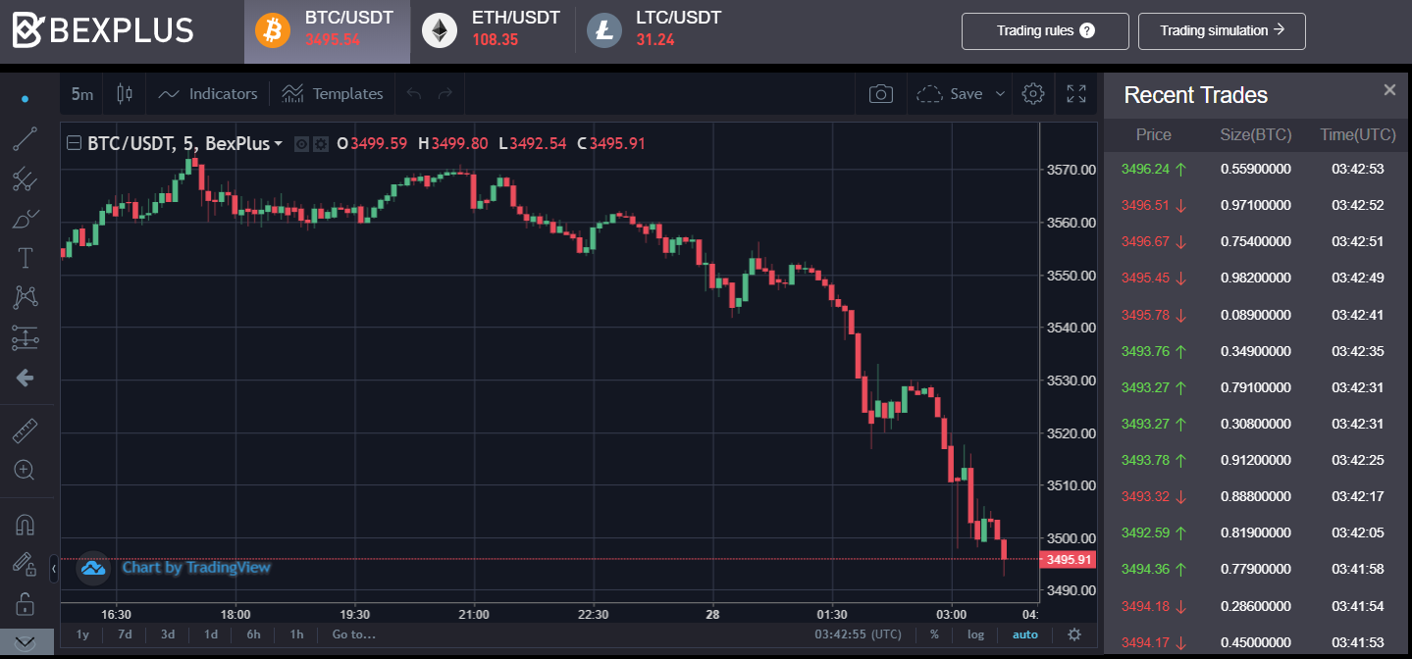Toggle Lock All Drawing Tools

26,603
